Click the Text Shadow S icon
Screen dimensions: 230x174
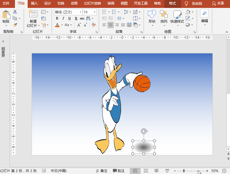coord(76,18)
